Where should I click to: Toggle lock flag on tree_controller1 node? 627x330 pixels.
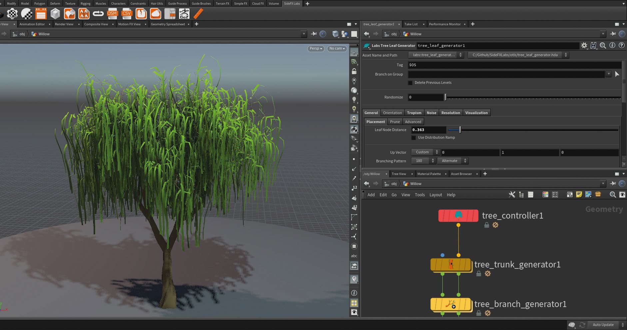click(487, 225)
